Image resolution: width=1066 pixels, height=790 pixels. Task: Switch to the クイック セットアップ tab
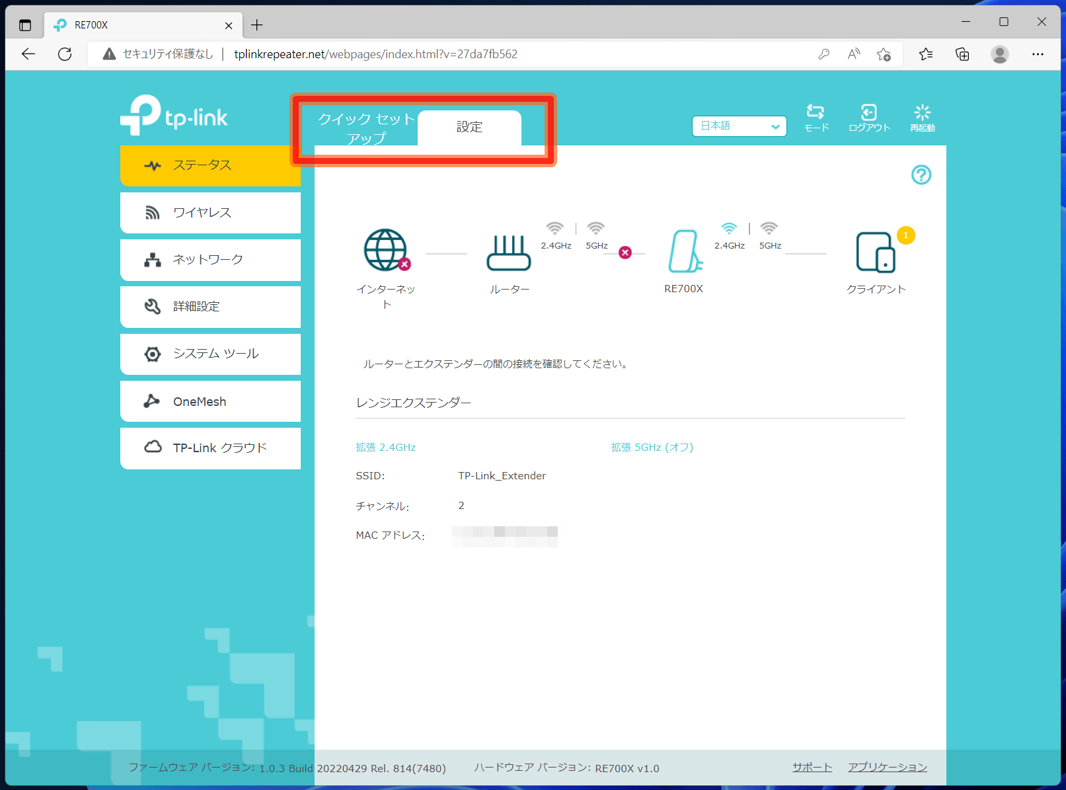click(x=366, y=128)
